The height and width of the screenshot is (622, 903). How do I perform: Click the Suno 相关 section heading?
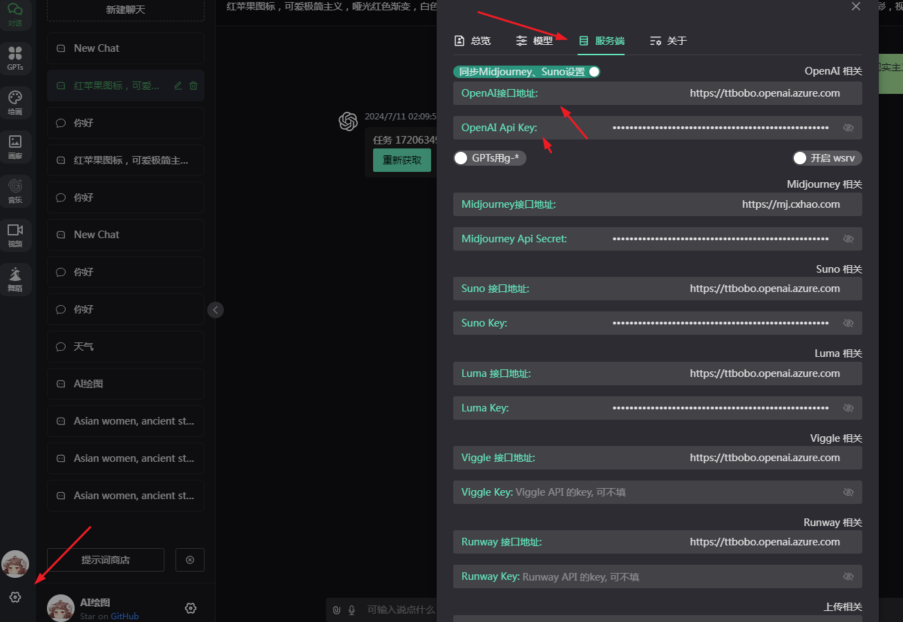pyautogui.click(x=839, y=269)
